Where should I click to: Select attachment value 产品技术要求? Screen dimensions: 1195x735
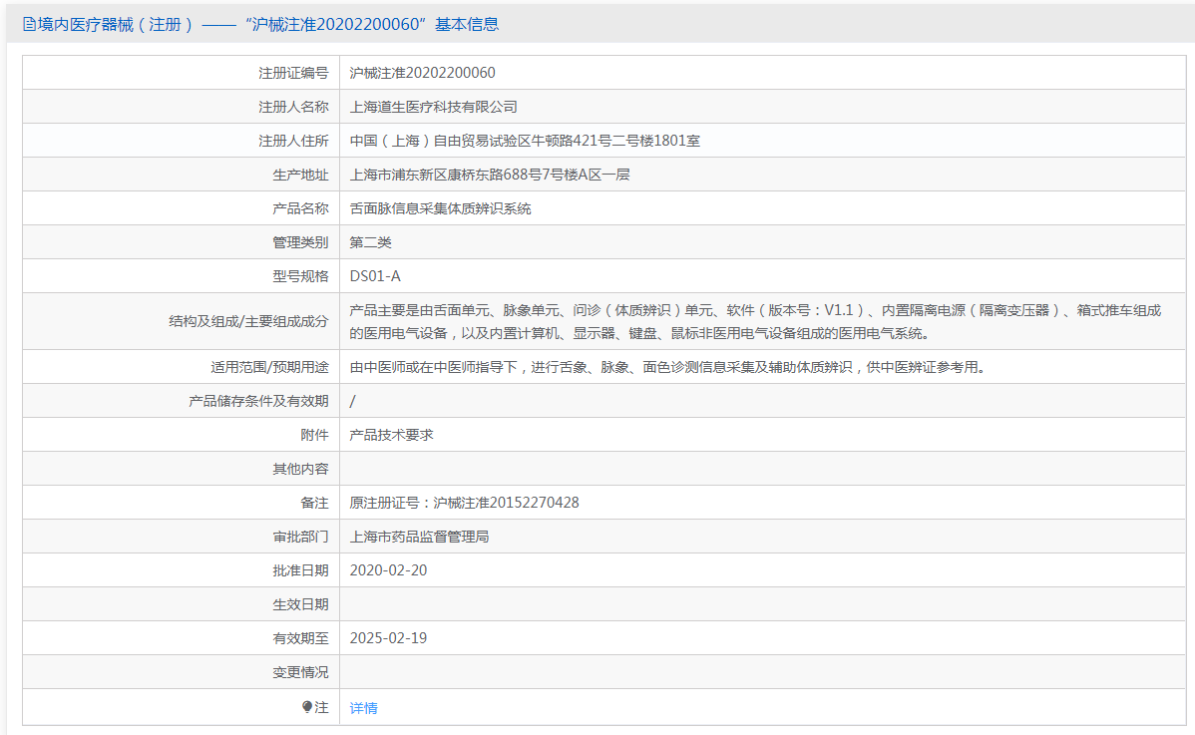(392, 435)
